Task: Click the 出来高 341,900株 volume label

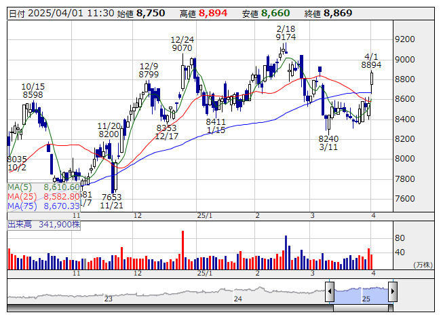Action: 44,225
